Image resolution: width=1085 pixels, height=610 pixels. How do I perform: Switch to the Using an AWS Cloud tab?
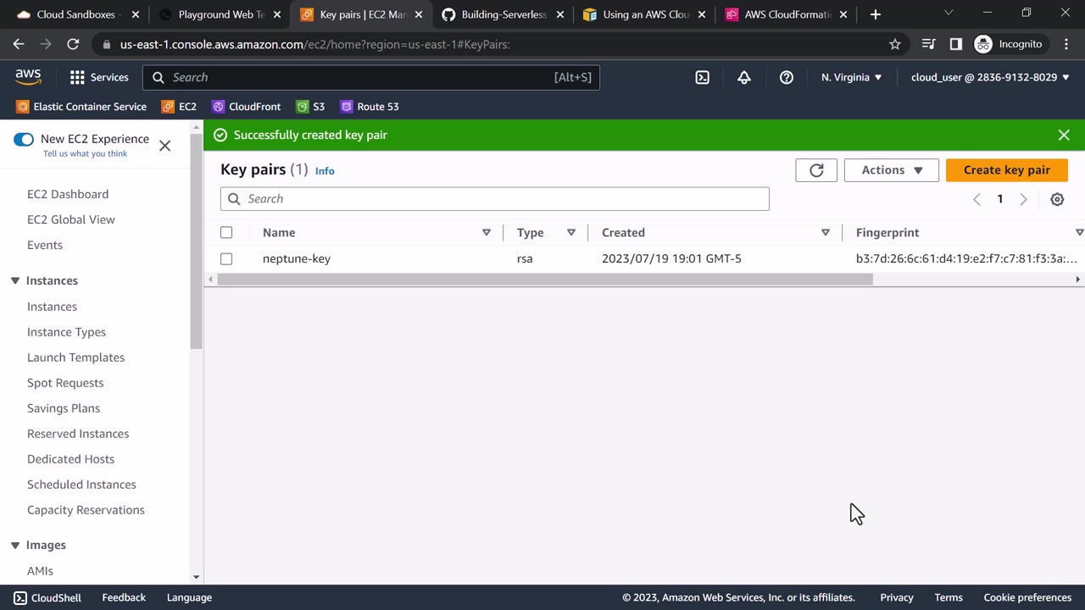click(x=645, y=14)
